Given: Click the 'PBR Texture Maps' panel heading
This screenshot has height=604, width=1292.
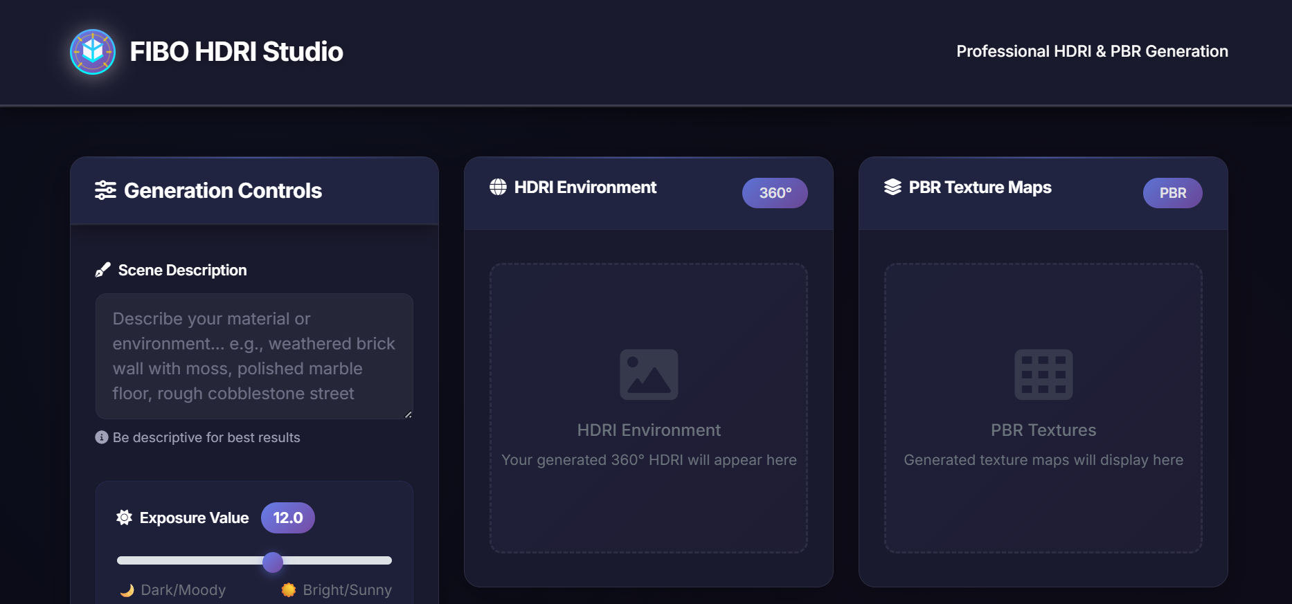Looking at the screenshot, I should pyautogui.click(x=980, y=187).
